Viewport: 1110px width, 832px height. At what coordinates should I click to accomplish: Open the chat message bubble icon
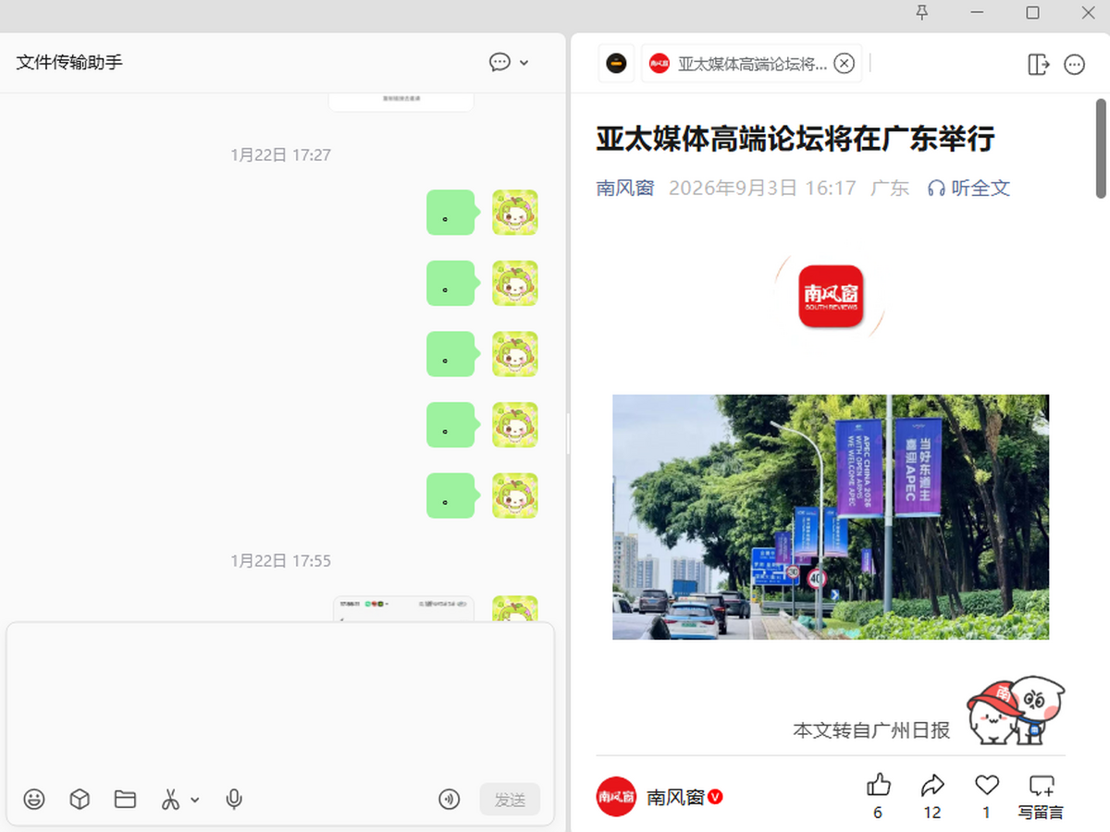(500, 62)
